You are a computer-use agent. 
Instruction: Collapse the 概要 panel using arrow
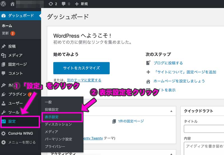pyautogui.click(x=171, y=111)
